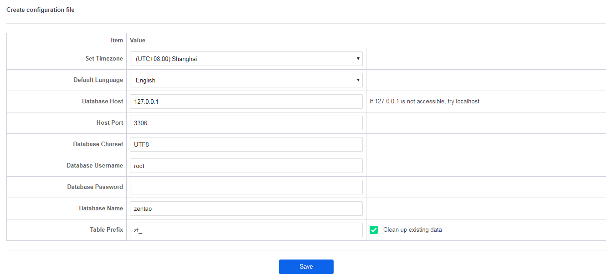The image size is (613, 280).
Task: Toggle the Clean up existing data checkbox
Action: tap(374, 230)
